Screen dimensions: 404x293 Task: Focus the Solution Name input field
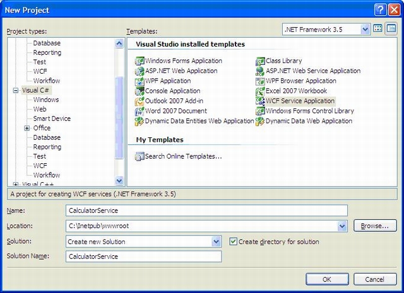144,256
